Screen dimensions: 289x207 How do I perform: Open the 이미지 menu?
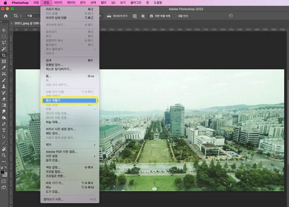coord(58,2)
